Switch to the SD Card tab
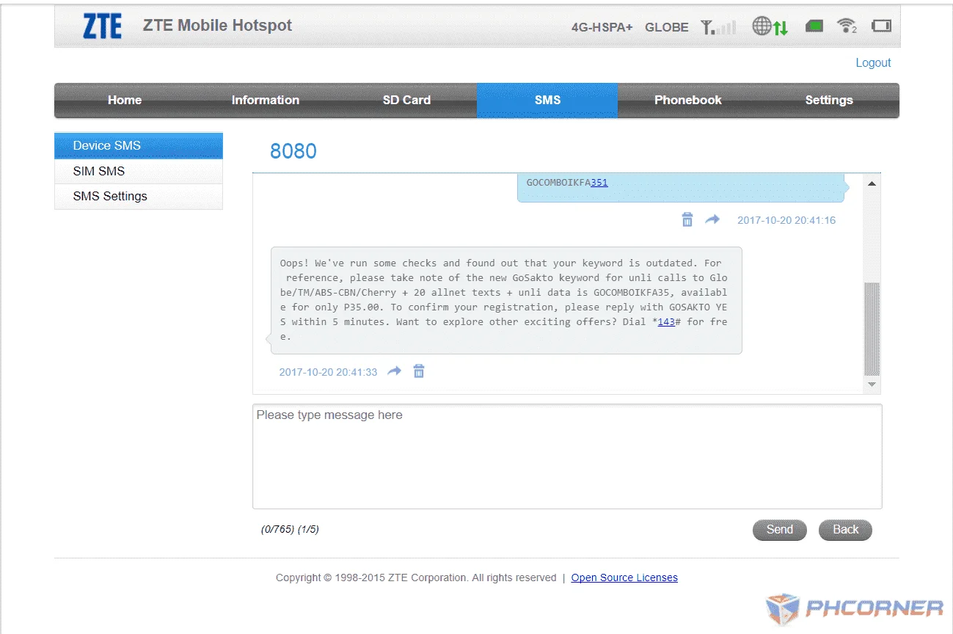953x634 pixels. pyautogui.click(x=406, y=101)
